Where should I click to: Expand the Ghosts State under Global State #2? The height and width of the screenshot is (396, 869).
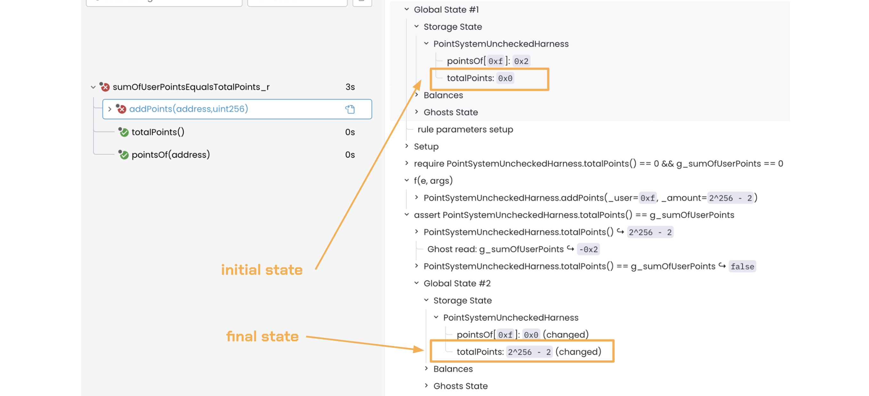tap(426, 385)
